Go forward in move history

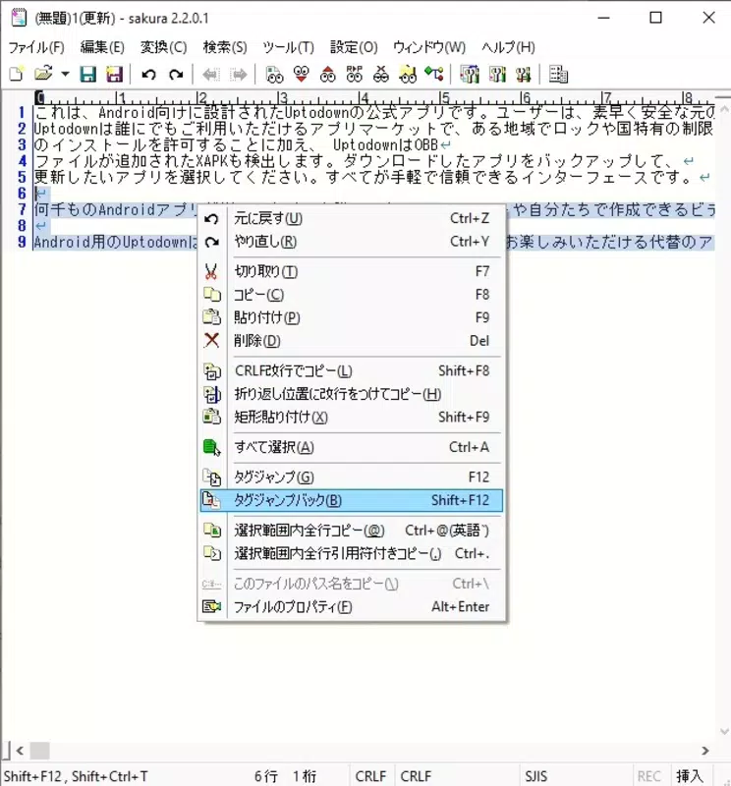pos(238,75)
